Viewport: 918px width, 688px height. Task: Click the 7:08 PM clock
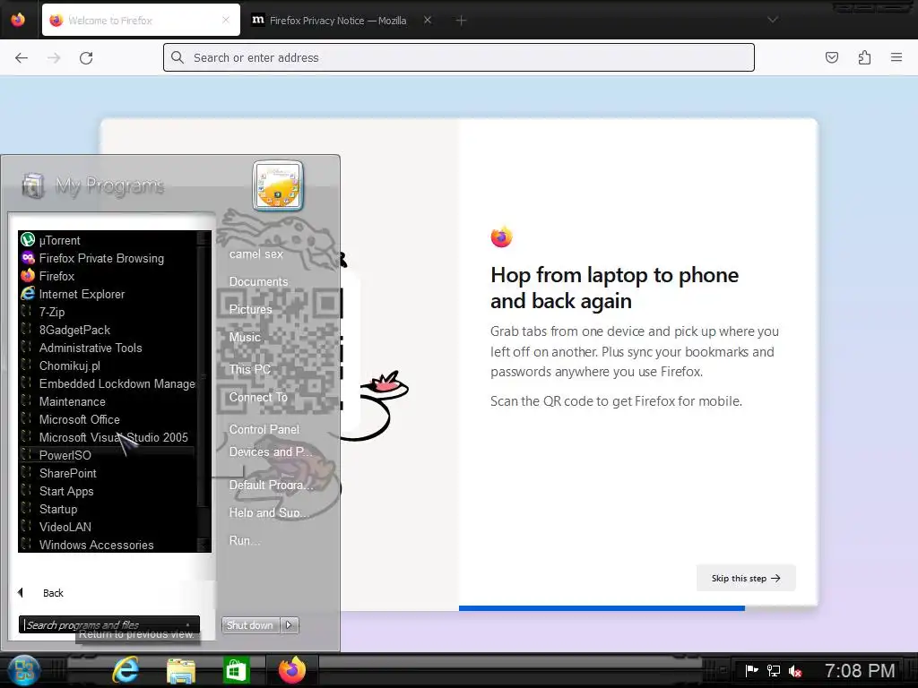pyautogui.click(x=860, y=670)
